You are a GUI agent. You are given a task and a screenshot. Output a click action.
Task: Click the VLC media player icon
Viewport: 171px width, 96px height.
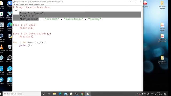point(2,49)
